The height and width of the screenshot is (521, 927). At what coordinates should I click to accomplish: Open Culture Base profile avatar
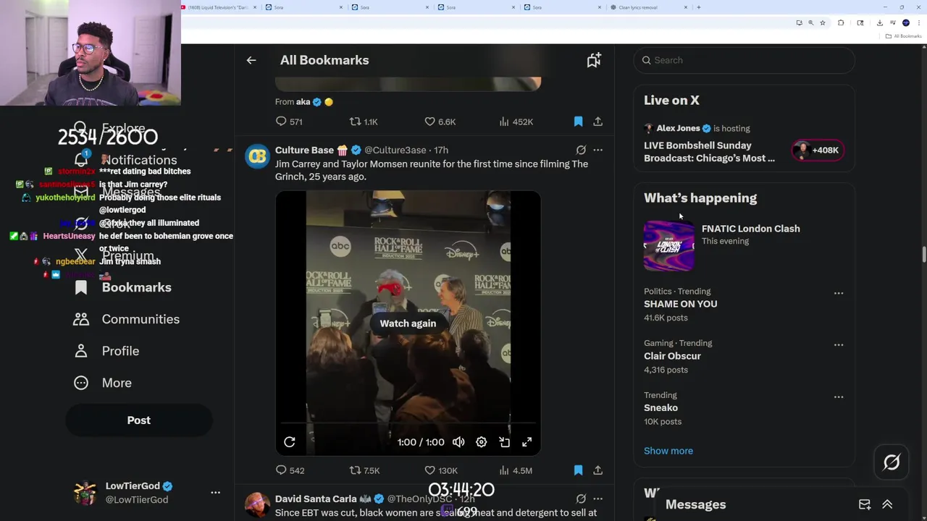257,156
